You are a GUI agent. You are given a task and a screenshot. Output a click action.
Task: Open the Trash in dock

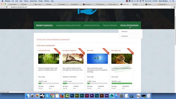pyautogui.click(x=148, y=96)
